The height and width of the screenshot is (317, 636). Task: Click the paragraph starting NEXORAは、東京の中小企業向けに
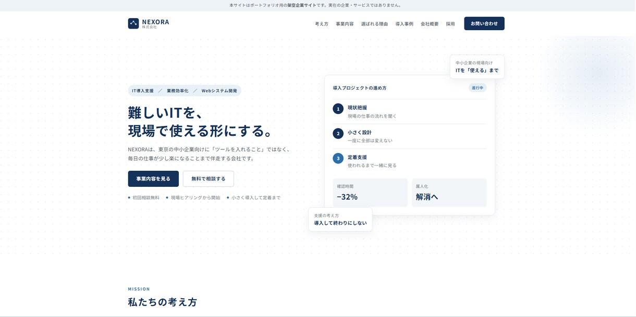tap(209, 154)
